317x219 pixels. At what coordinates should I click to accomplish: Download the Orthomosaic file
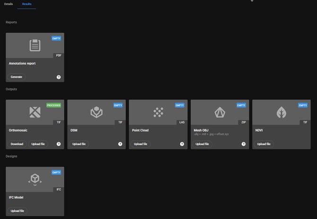tap(17, 144)
